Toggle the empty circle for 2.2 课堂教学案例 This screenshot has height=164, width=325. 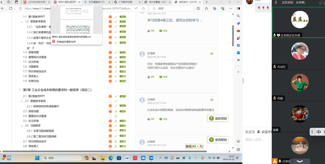click(x=110, y=101)
